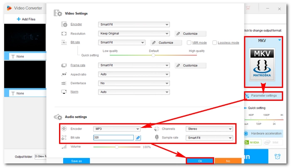Click the shopping cart icon

[248, 8]
